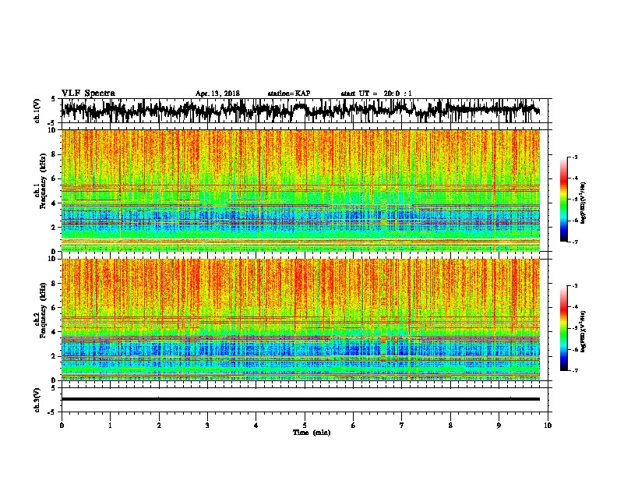The image size is (617, 477).
Task: Click the "ch.3(V)" axis label
Action: tap(37, 401)
